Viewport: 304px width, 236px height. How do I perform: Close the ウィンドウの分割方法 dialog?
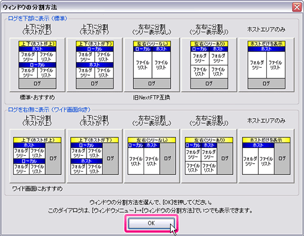click(x=297, y=7)
